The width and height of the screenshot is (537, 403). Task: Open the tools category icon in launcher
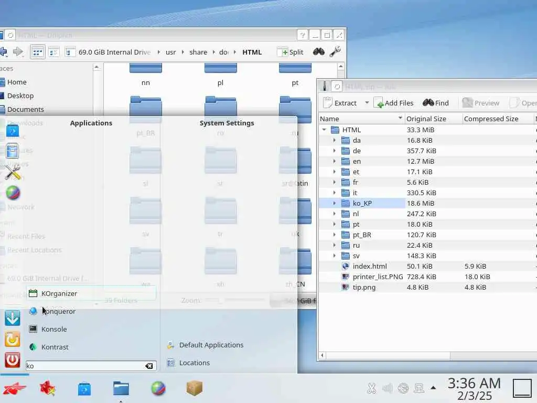(x=13, y=172)
